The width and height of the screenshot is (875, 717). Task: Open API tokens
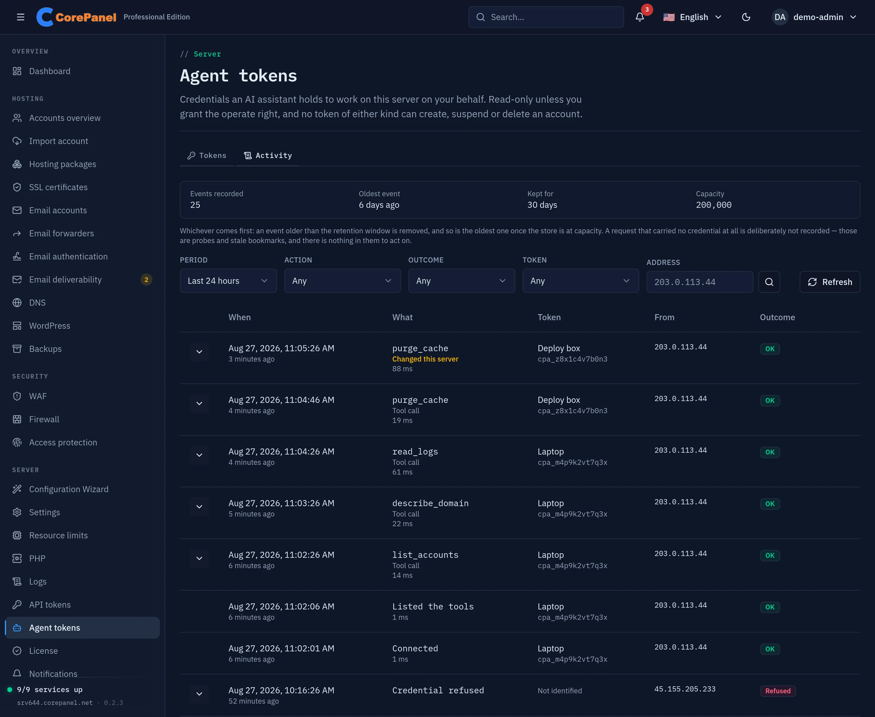click(82, 605)
